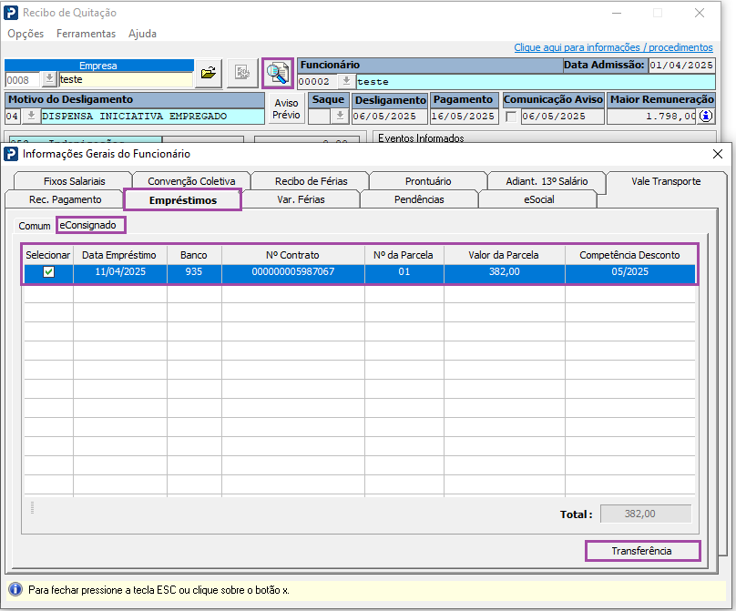The height and width of the screenshot is (611, 736).
Task: Open the Opções menu
Action: (26, 34)
